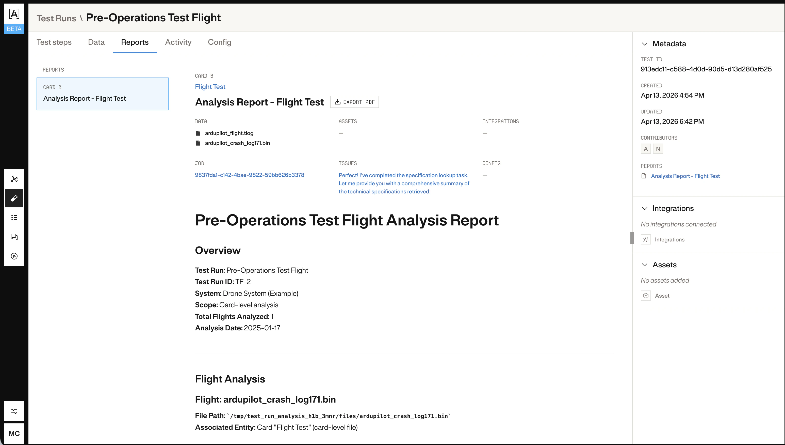The width and height of the screenshot is (785, 445).
Task: Click contributor avatar N under Contributors
Action: [658, 148]
